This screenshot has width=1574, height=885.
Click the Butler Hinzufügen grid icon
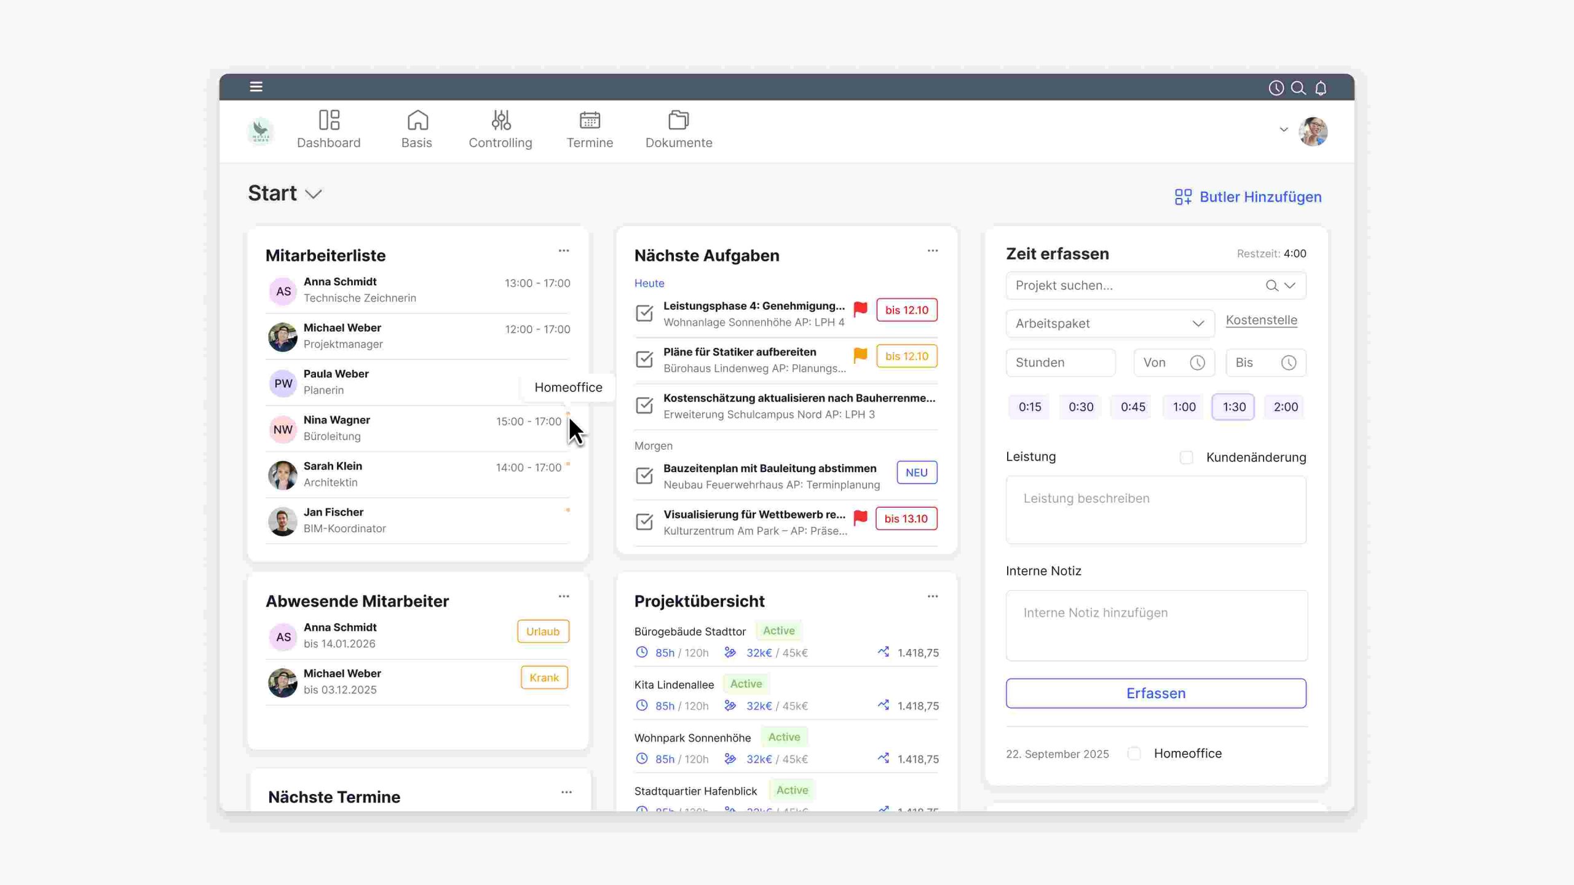click(1183, 197)
